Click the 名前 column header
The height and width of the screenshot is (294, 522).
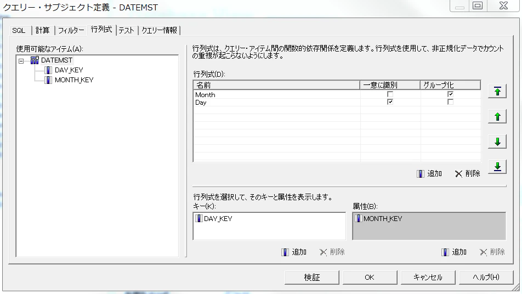pos(277,85)
